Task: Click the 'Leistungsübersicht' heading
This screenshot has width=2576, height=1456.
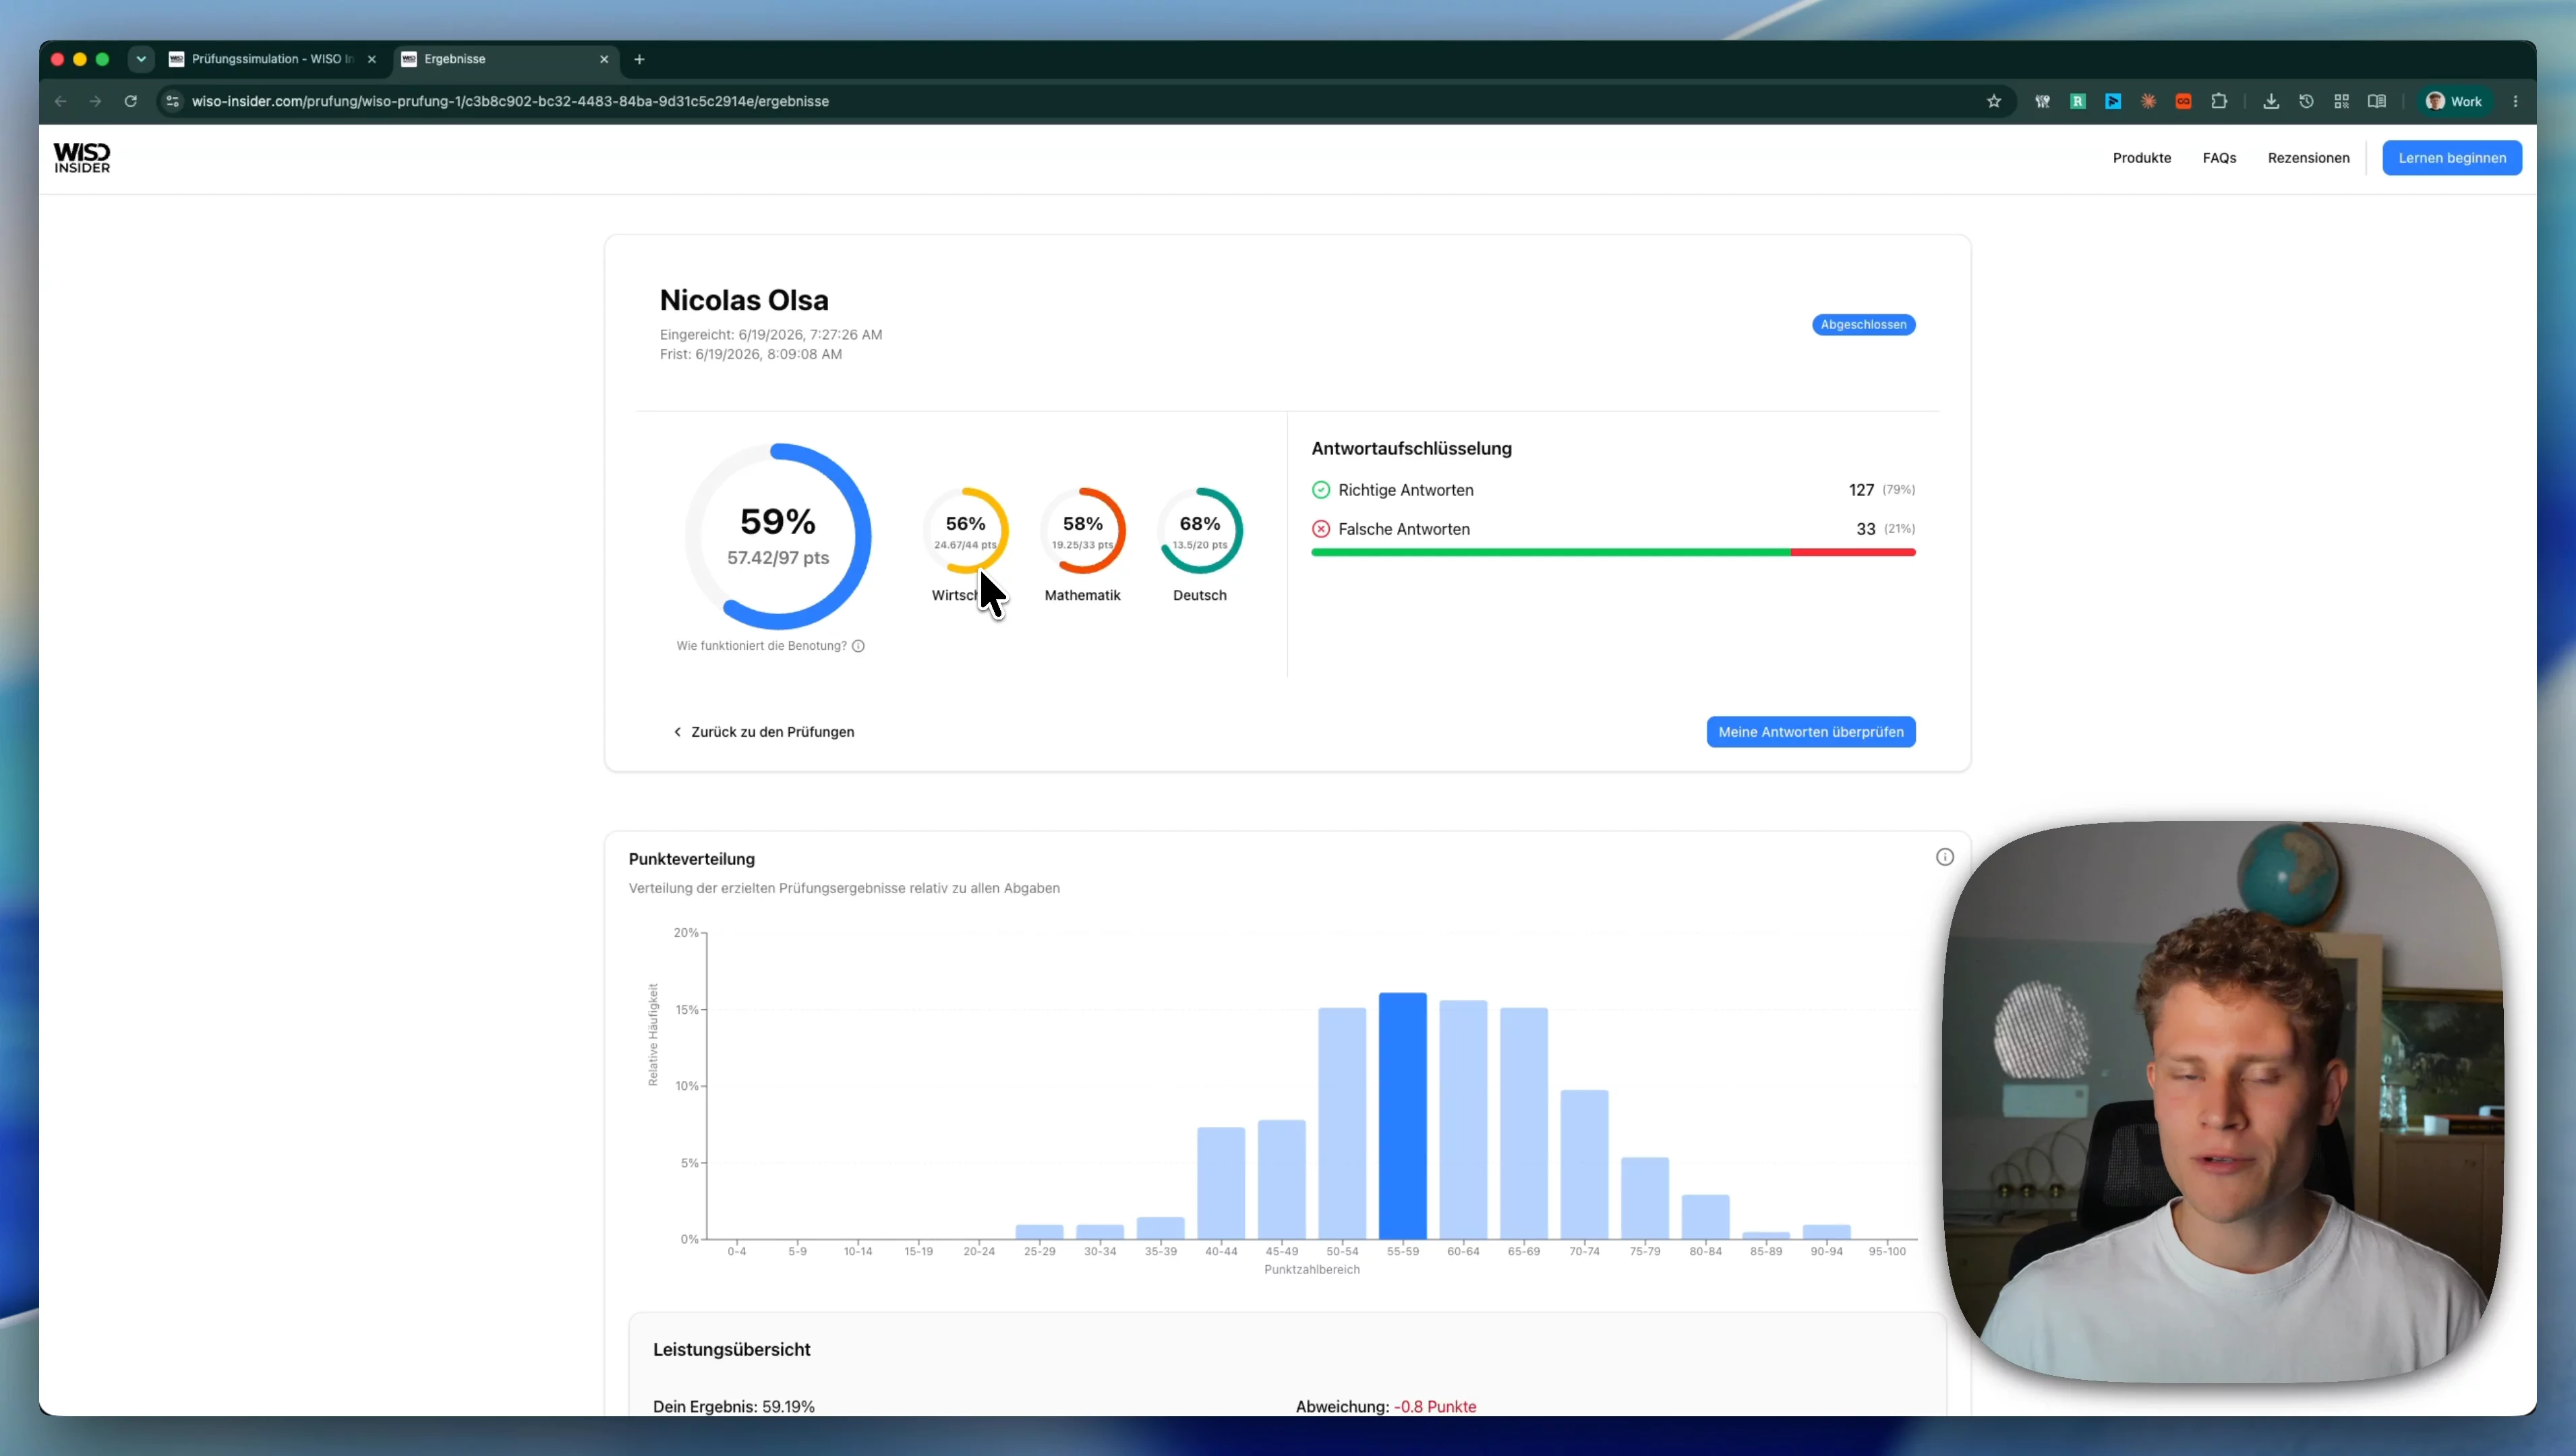Action: click(x=731, y=1349)
